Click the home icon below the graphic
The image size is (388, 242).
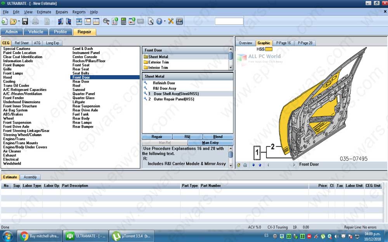pos(239,165)
